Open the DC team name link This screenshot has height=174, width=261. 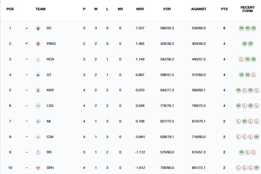(x=49, y=28)
